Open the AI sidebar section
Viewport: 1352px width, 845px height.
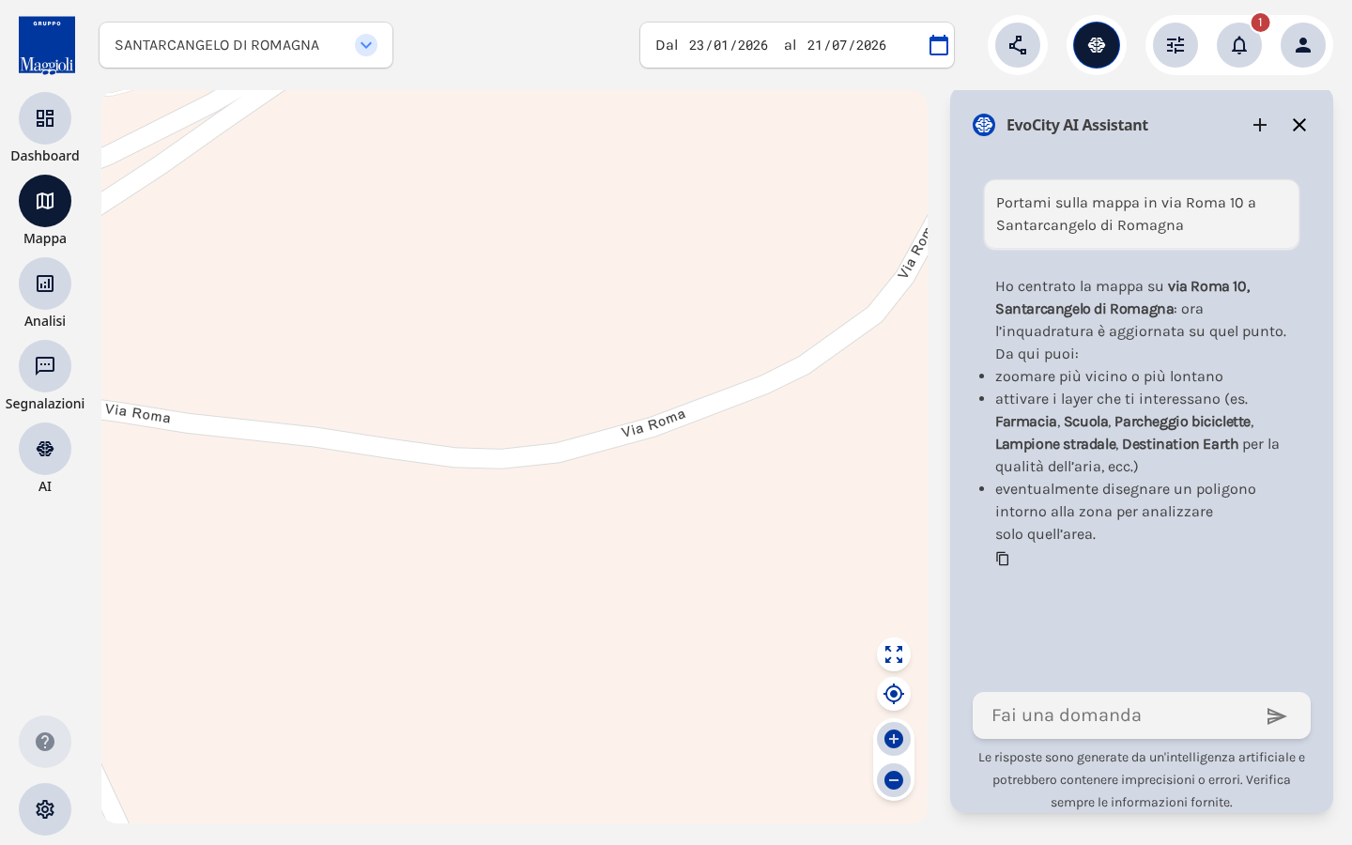click(x=45, y=449)
